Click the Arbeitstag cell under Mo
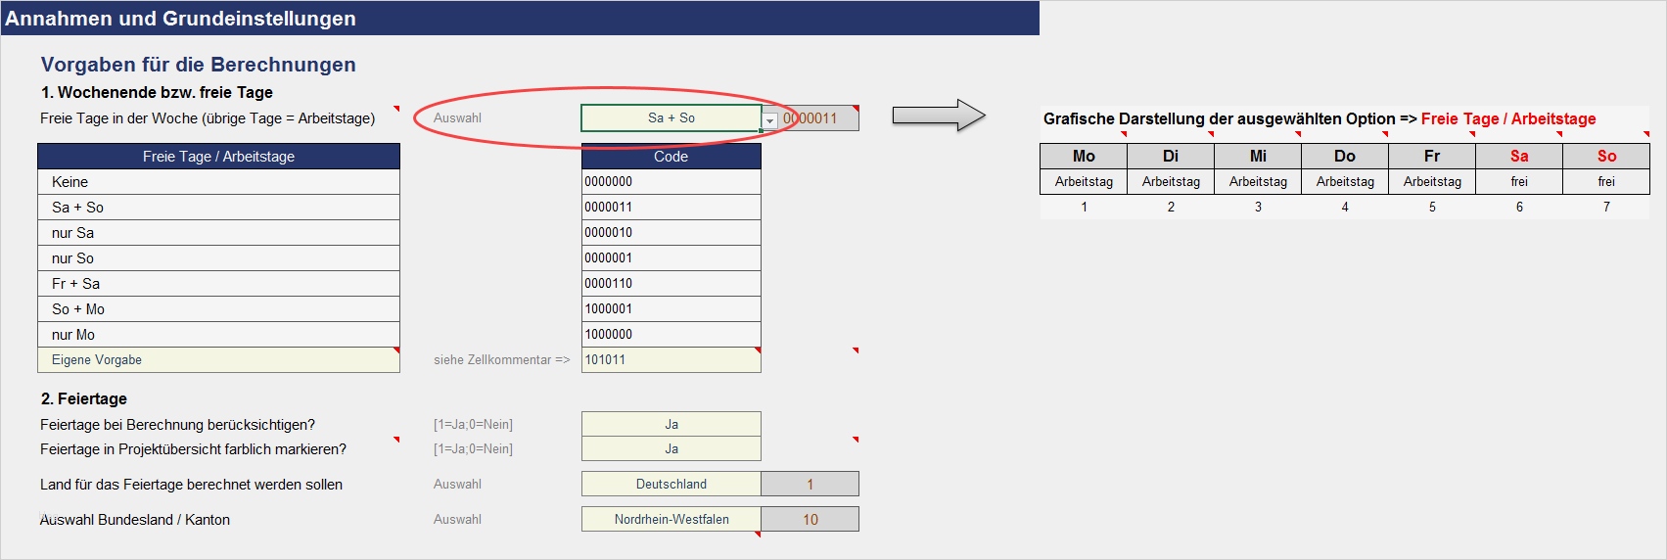The height and width of the screenshot is (560, 1667). click(x=1084, y=181)
